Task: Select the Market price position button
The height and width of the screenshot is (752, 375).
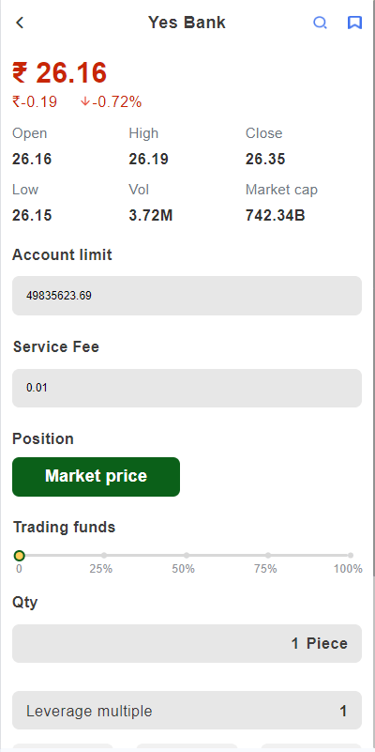Action: click(x=96, y=476)
